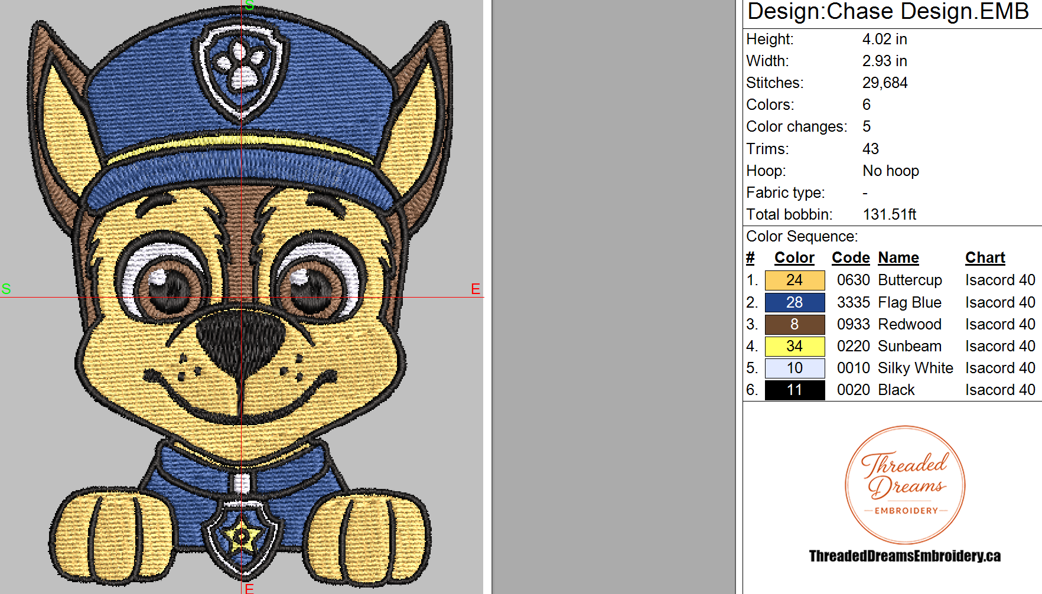
Task: Click the Name column header
Action: click(898, 258)
